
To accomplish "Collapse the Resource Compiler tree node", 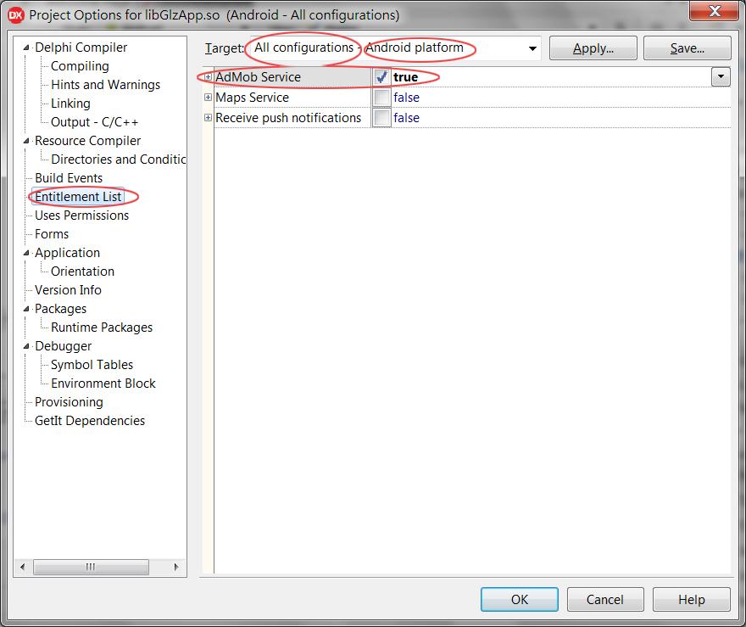I will point(26,141).
